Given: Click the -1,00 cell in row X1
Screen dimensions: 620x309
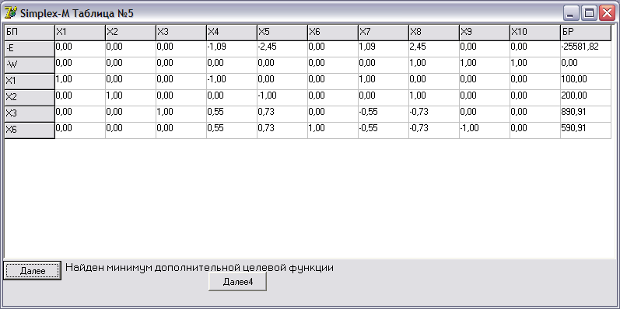Looking at the screenshot, I should pyautogui.click(x=232, y=82).
